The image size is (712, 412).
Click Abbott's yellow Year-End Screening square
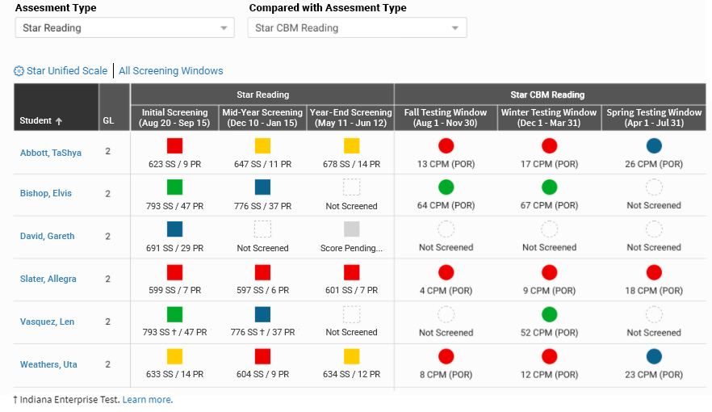(351, 145)
